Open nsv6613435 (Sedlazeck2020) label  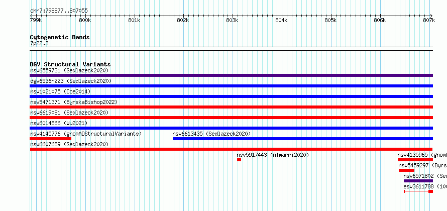point(211,134)
